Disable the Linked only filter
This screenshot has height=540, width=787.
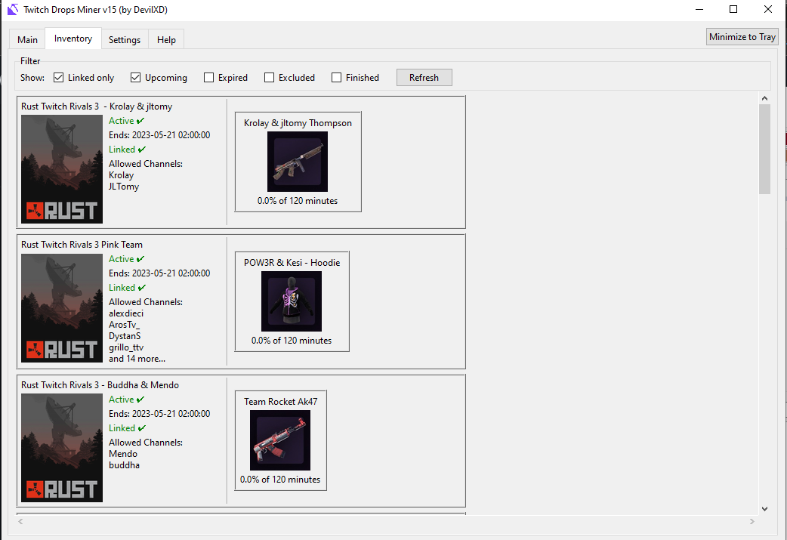58,77
